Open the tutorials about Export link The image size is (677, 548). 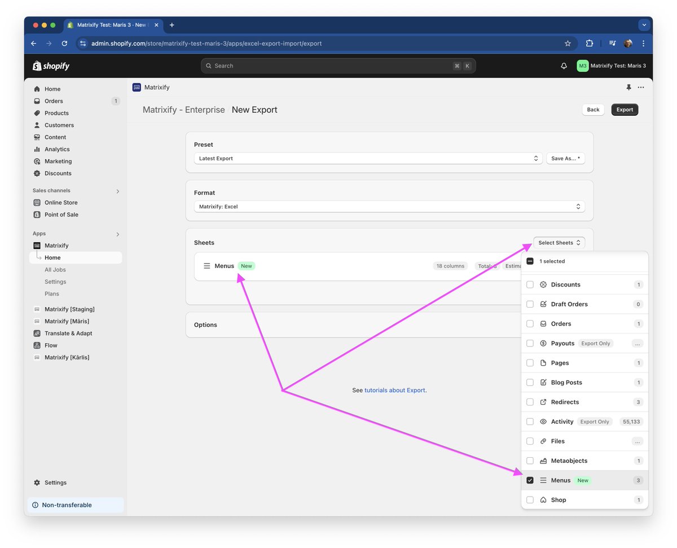tap(395, 390)
